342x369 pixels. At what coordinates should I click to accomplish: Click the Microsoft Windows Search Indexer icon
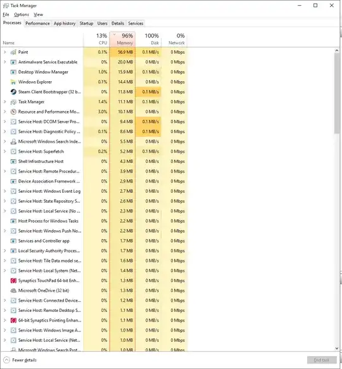[13, 141]
